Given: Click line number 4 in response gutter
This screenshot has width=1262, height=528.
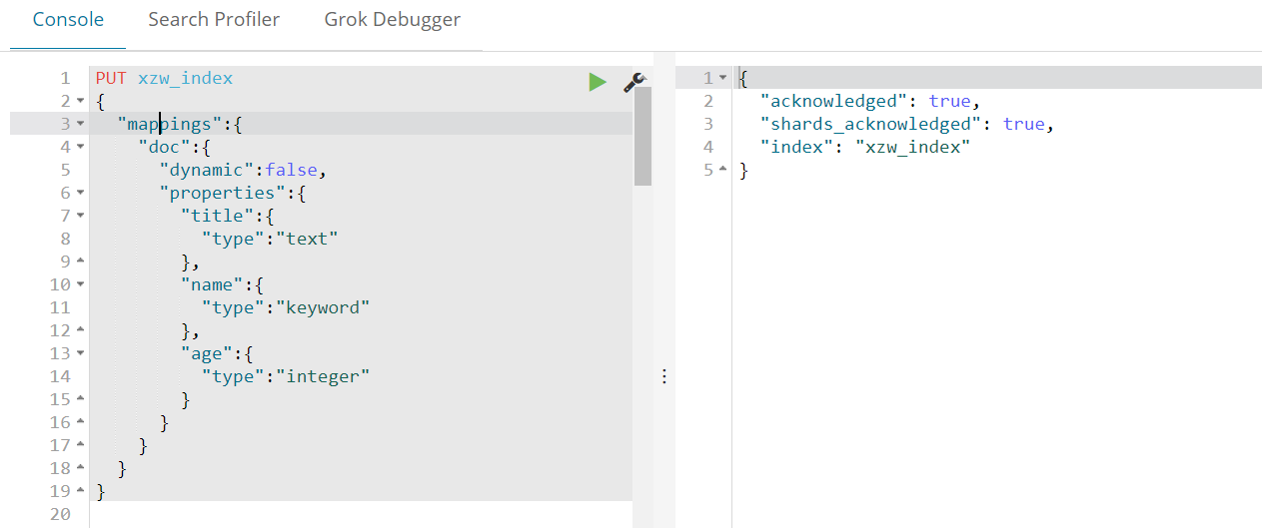Looking at the screenshot, I should click(x=708, y=147).
